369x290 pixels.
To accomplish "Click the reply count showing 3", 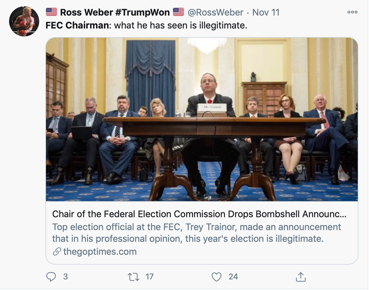I will click(65, 276).
